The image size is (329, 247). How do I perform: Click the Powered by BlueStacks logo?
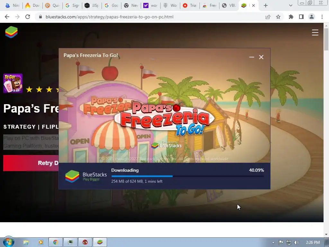click(166, 145)
